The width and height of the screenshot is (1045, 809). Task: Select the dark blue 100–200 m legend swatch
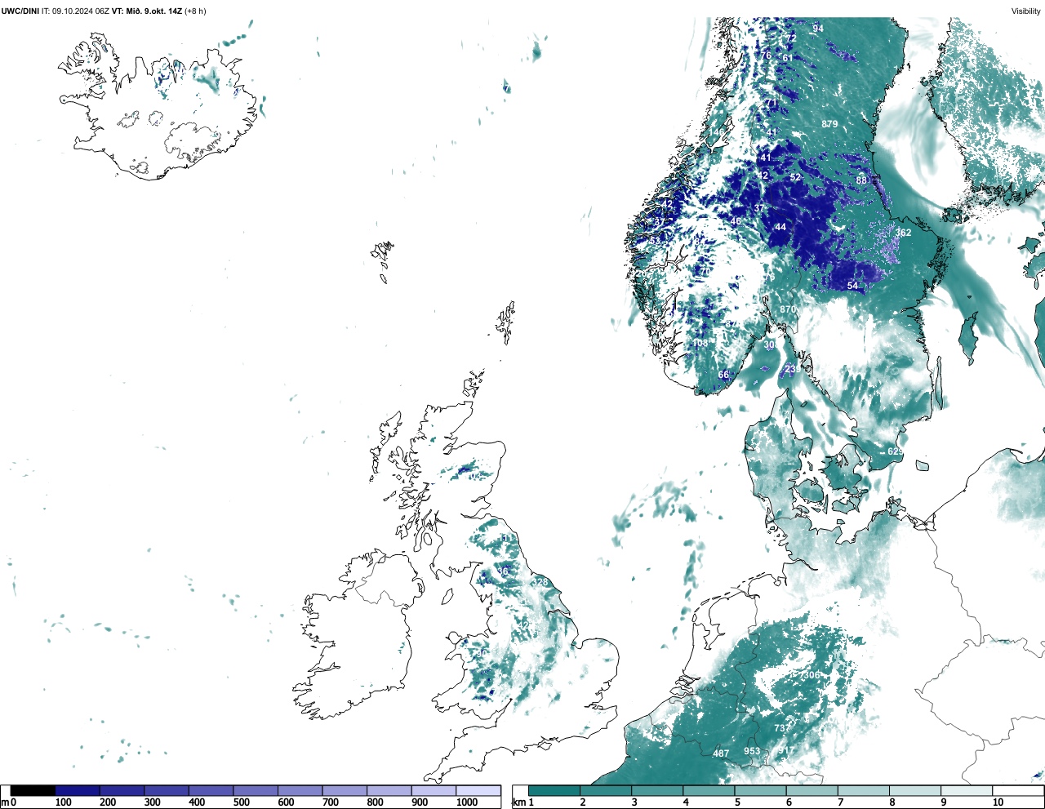point(78,790)
